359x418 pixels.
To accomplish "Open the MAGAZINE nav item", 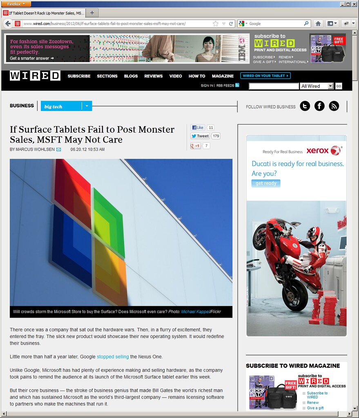I will (x=223, y=76).
